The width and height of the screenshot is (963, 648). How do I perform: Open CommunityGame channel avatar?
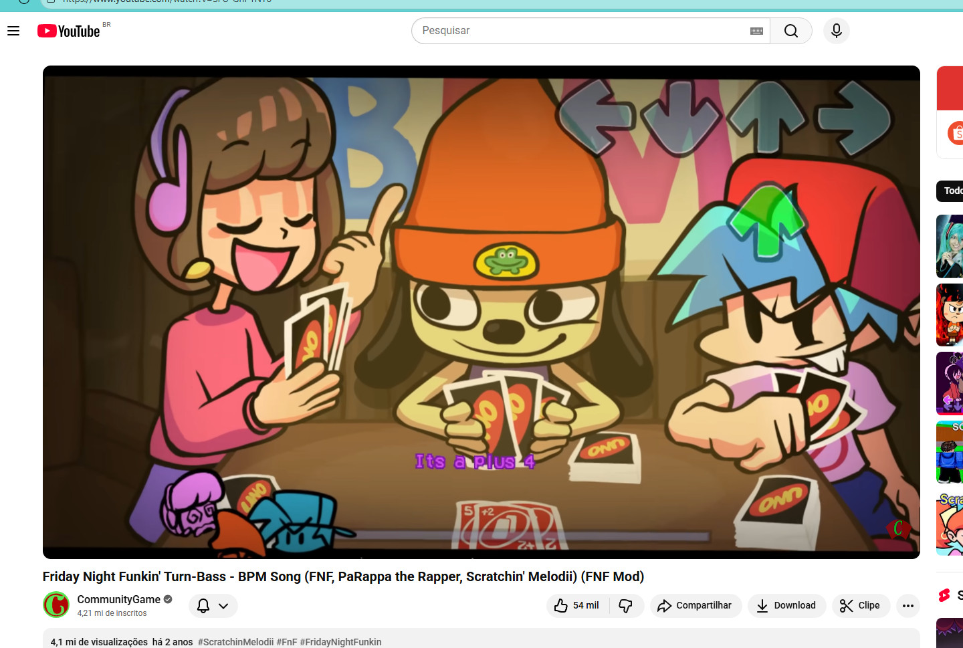(x=56, y=605)
